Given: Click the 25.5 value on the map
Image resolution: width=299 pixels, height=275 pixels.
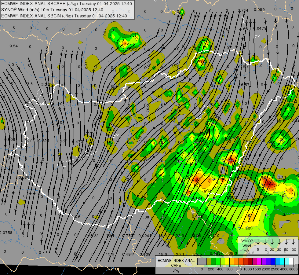Looking at the screenshot, I should pos(198,254).
